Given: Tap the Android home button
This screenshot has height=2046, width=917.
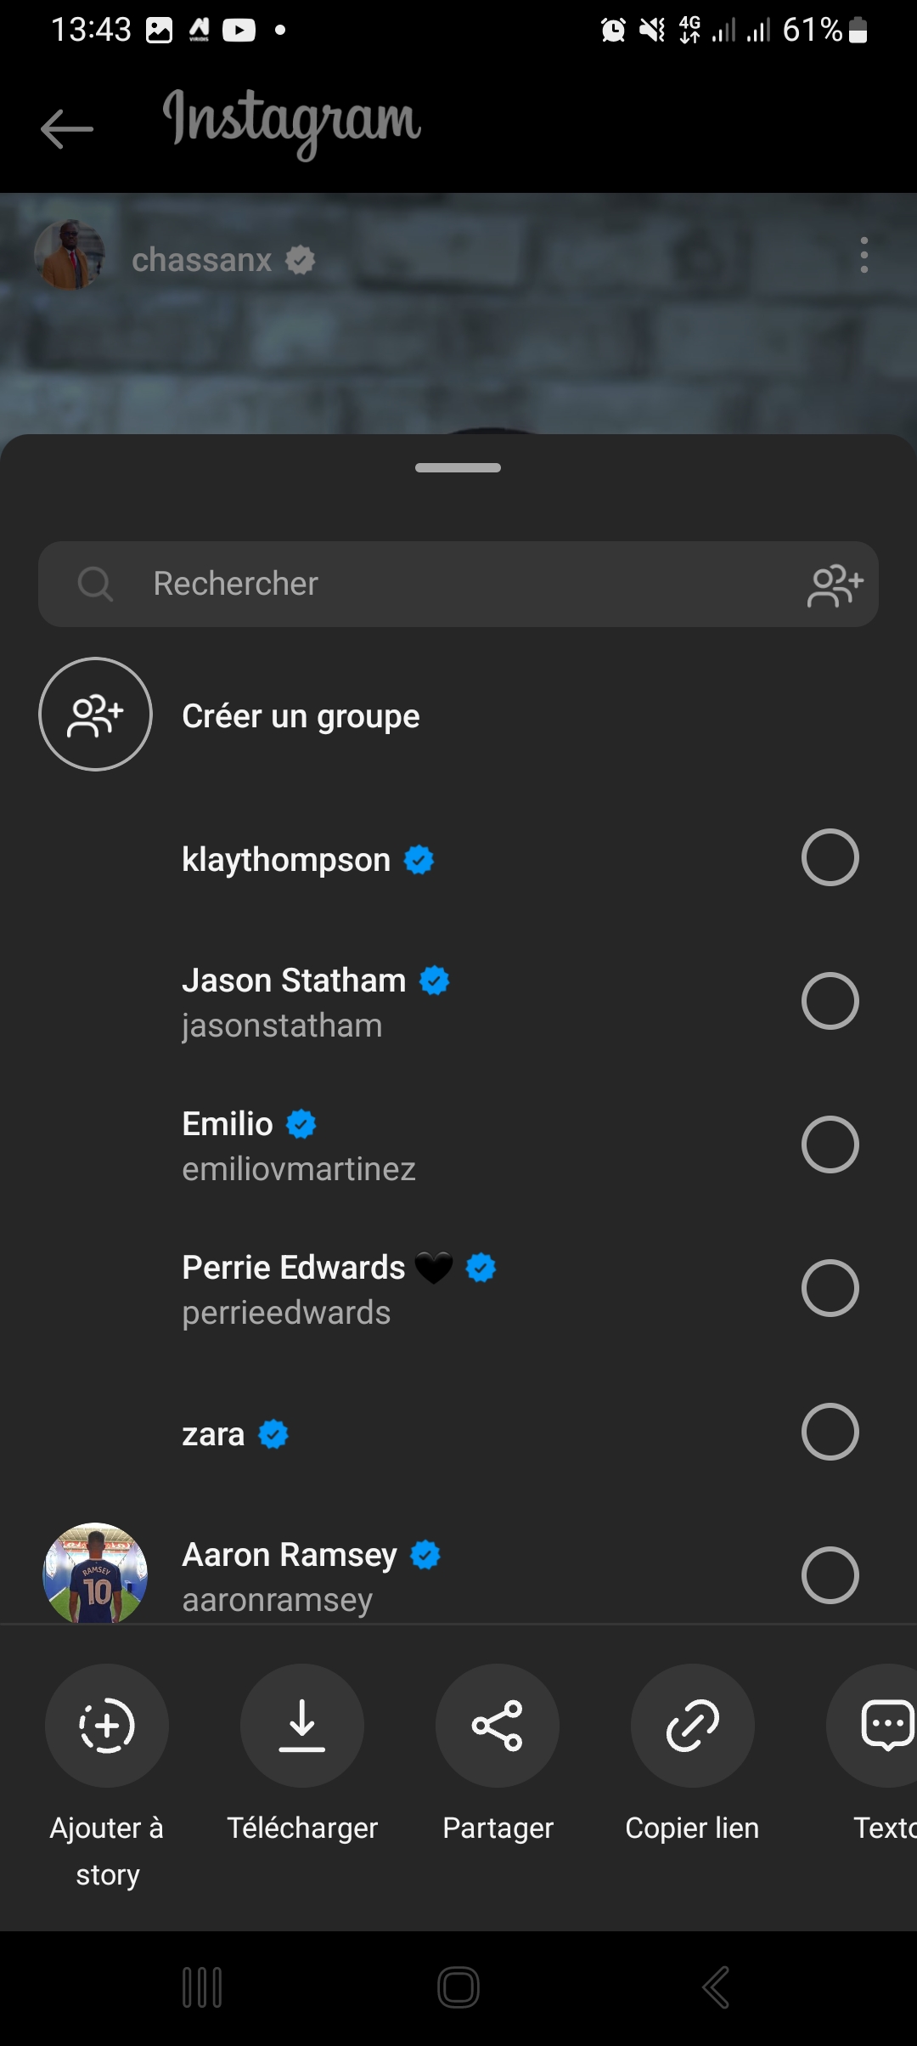Looking at the screenshot, I should coord(458,1987).
